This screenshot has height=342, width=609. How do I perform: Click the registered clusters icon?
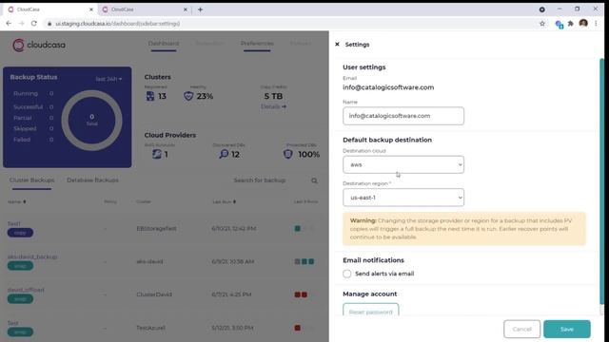click(150, 96)
